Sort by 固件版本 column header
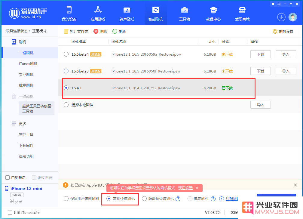The width and height of the screenshot is (303, 219). coord(79,42)
